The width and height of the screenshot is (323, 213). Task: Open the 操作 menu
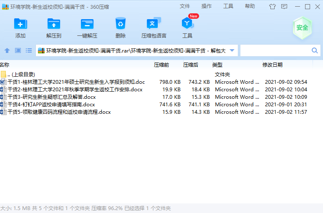(207, 6)
